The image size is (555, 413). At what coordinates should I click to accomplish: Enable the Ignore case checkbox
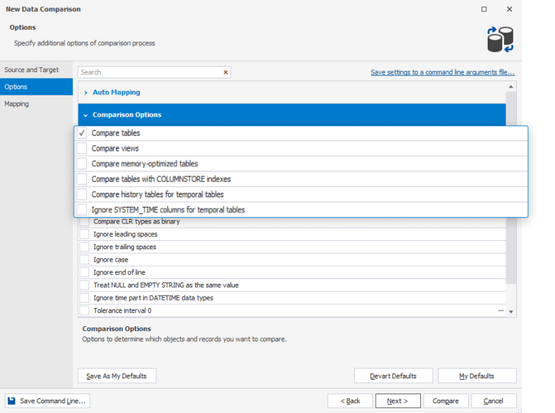[84, 260]
